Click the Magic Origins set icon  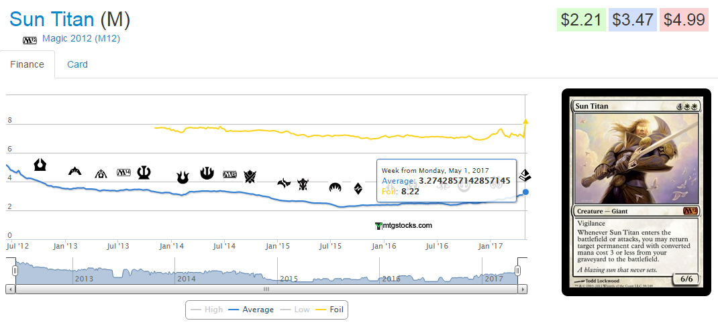tap(336, 188)
